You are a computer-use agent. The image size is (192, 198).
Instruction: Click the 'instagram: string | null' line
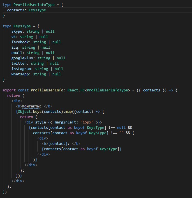click(x=37, y=69)
